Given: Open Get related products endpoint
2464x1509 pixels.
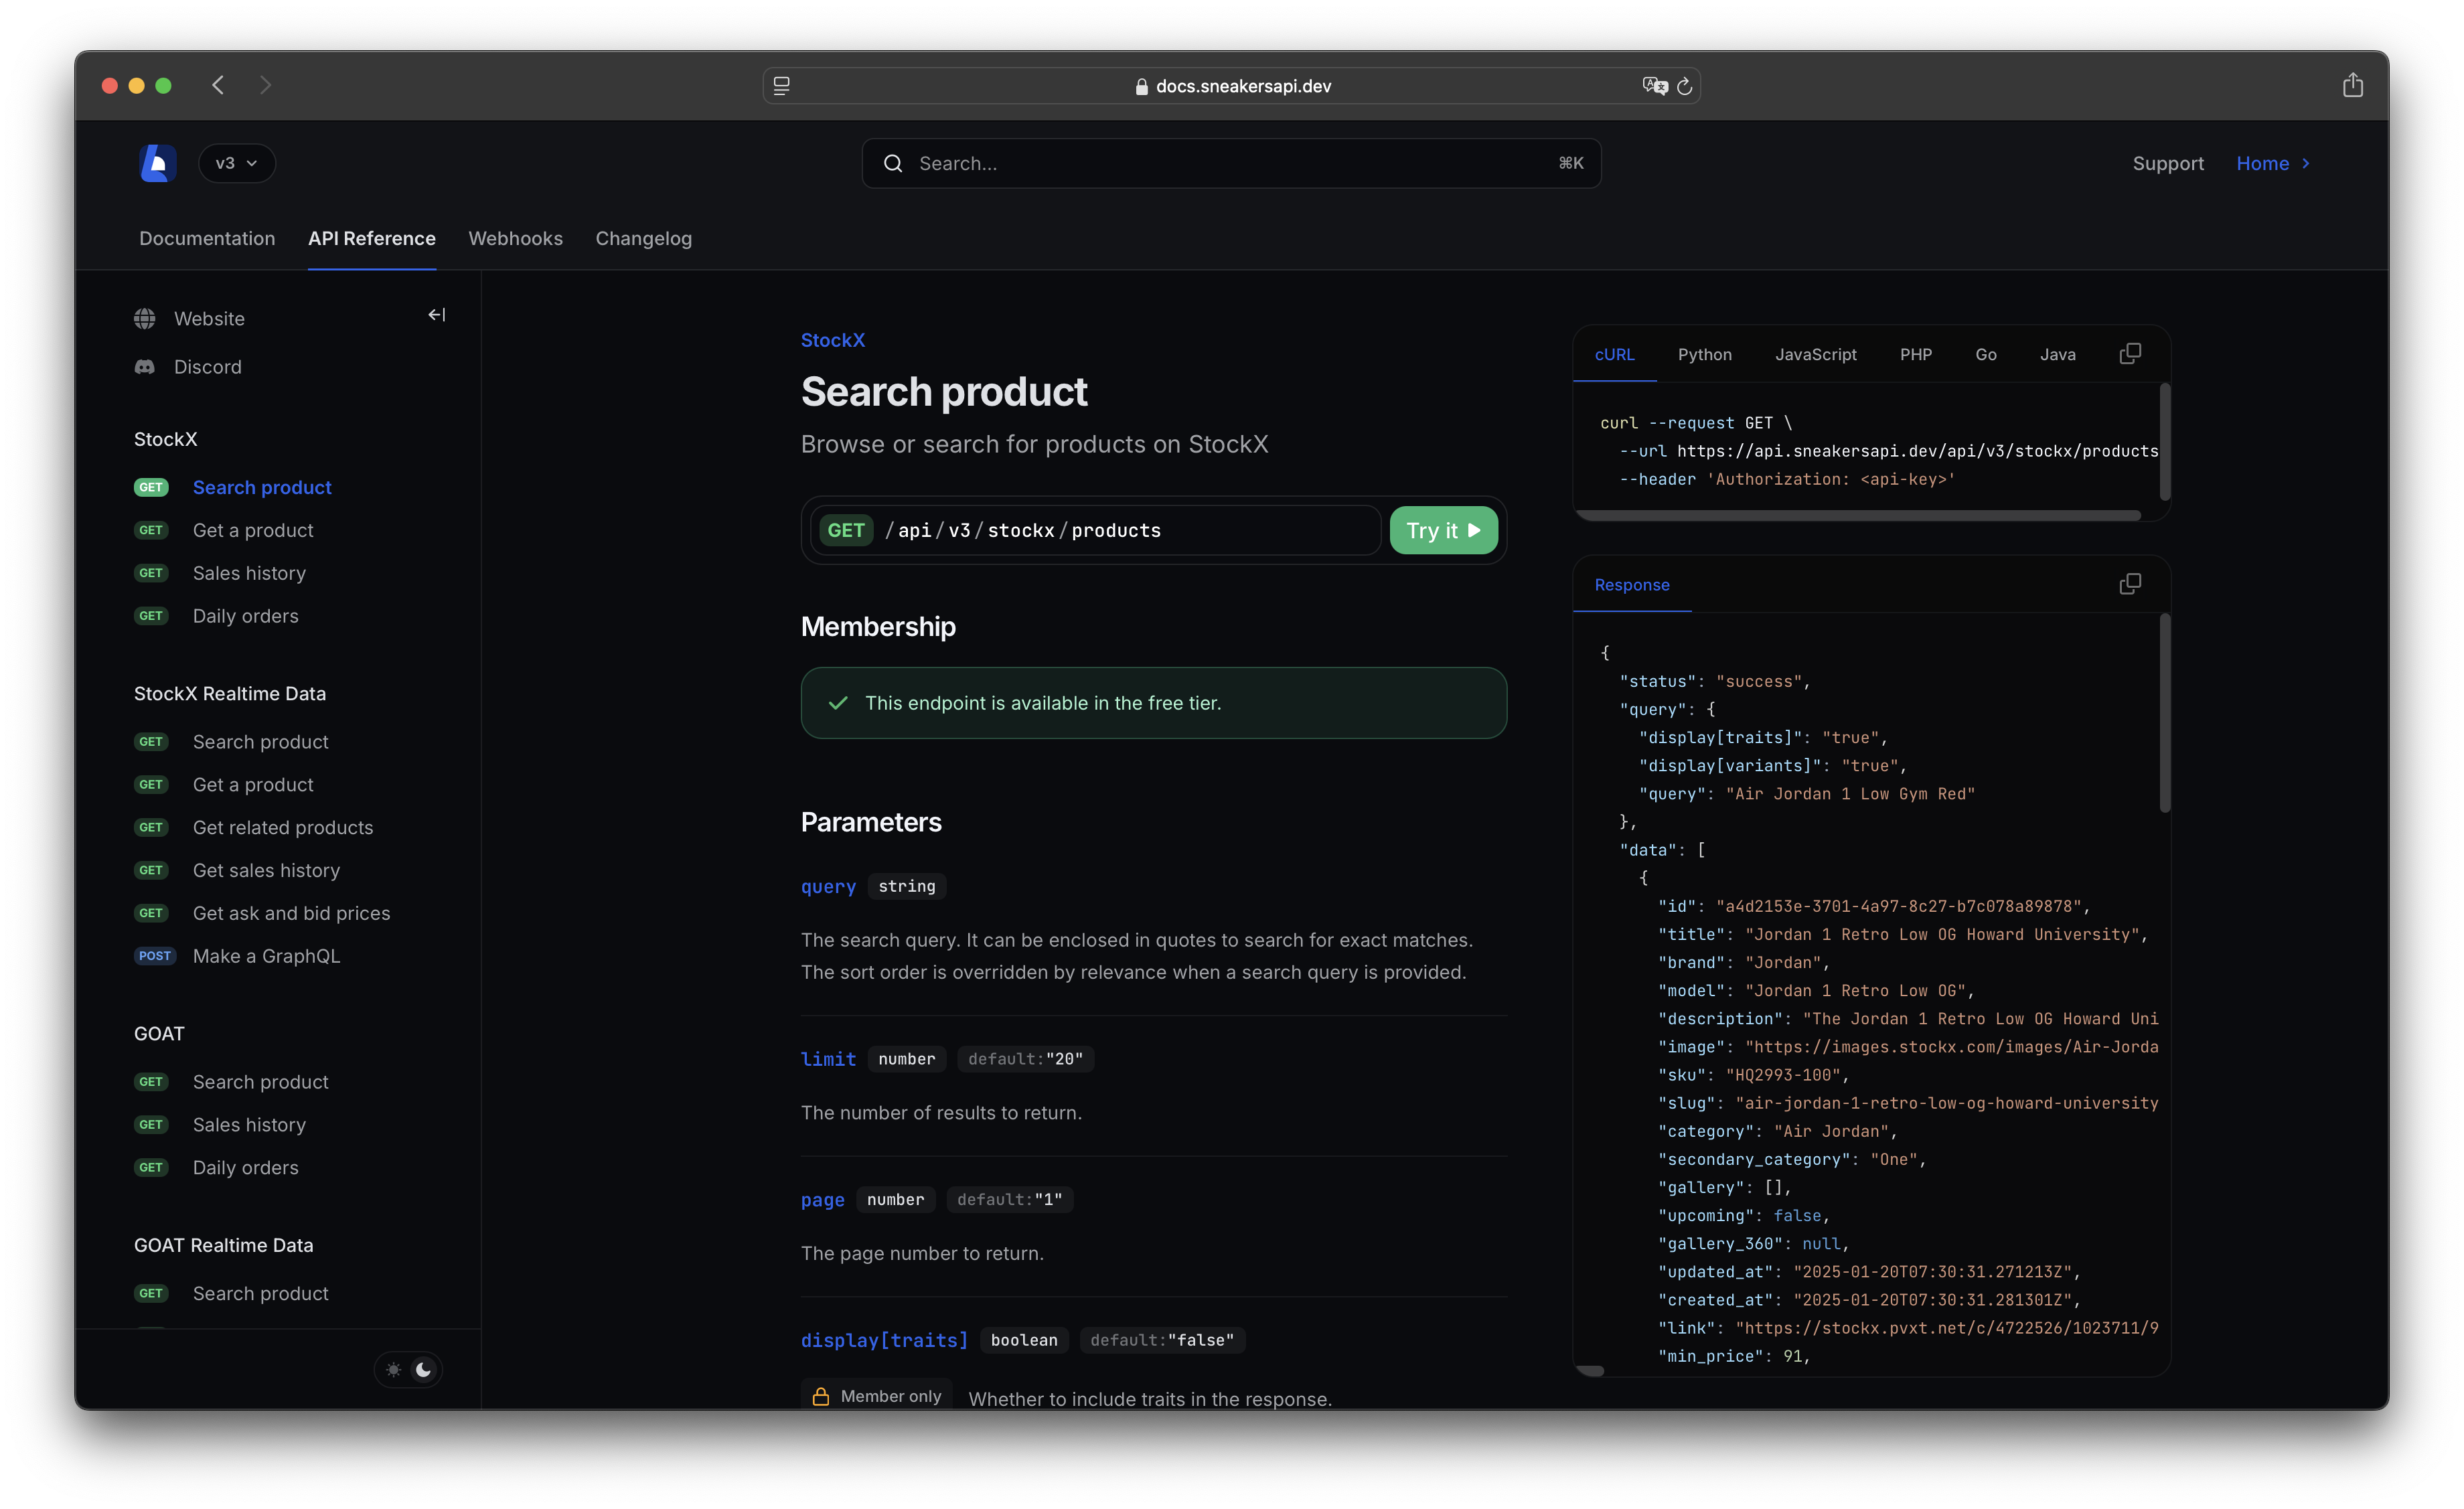Looking at the screenshot, I should [283, 828].
